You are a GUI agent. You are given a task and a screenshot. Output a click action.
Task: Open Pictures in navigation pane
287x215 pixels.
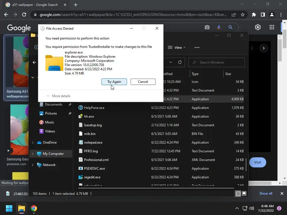pos(51,113)
